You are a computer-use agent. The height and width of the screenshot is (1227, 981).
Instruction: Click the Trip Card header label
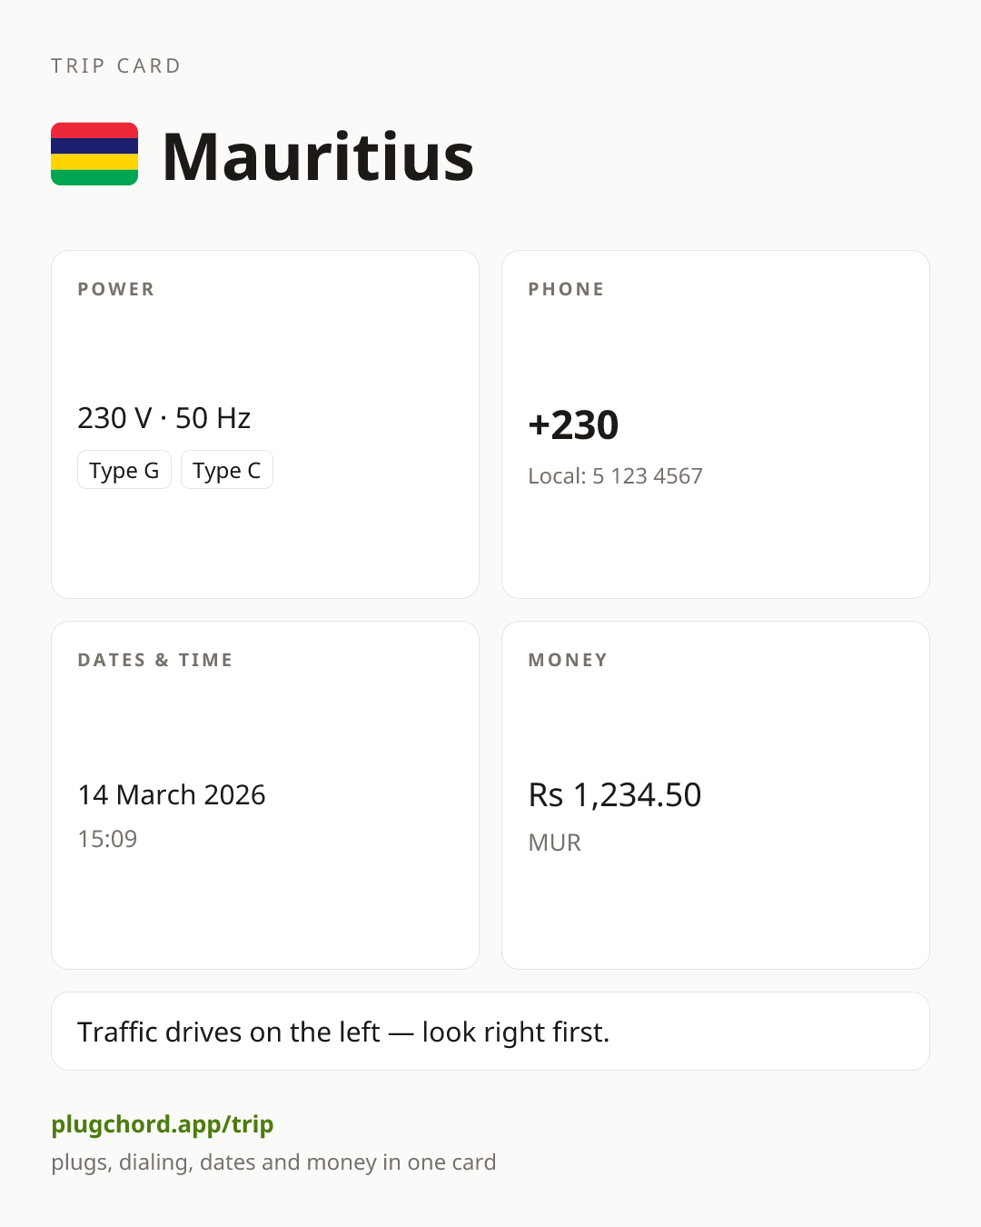tap(116, 65)
